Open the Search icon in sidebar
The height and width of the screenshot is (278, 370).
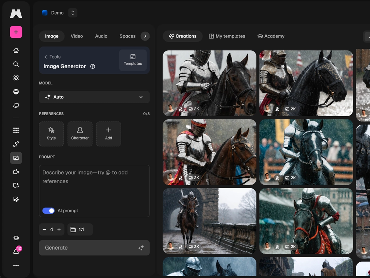tap(16, 64)
